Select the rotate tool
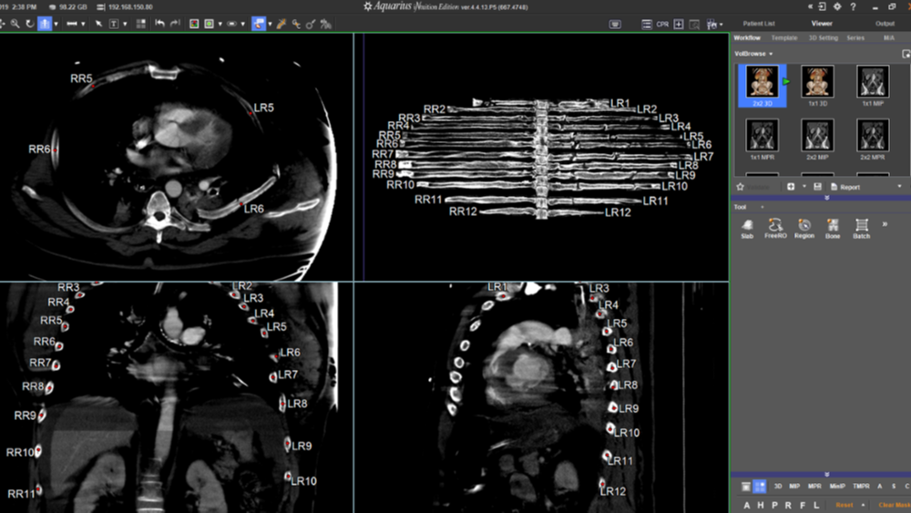Screen dimensions: 911x513 [x=30, y=24]
